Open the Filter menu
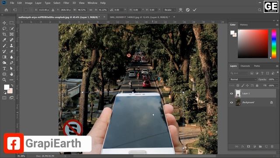This screenshot has height=158, width=280. [66, 3]
